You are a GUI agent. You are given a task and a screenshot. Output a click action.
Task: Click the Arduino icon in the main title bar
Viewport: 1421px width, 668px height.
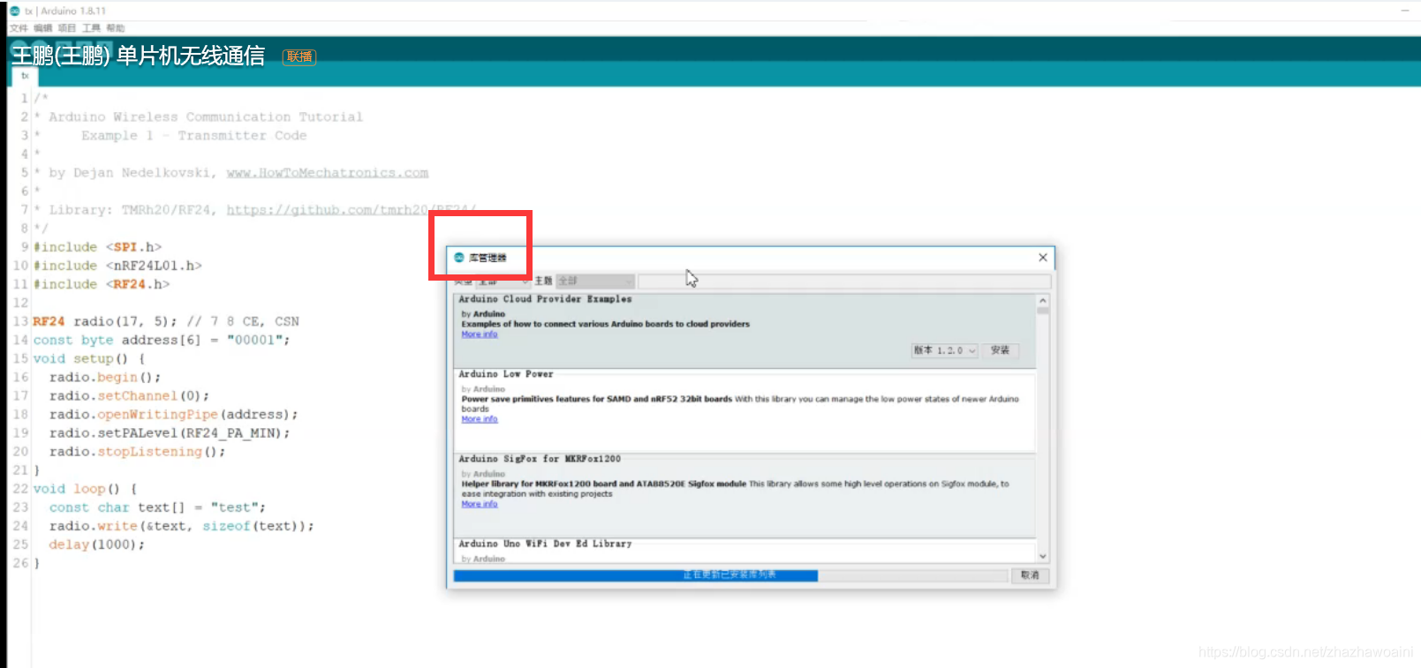coord(14,11)
